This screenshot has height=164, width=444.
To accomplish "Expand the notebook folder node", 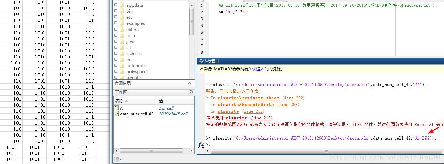I will coord(116,65).
